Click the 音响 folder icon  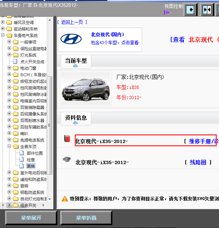[16, 186]
